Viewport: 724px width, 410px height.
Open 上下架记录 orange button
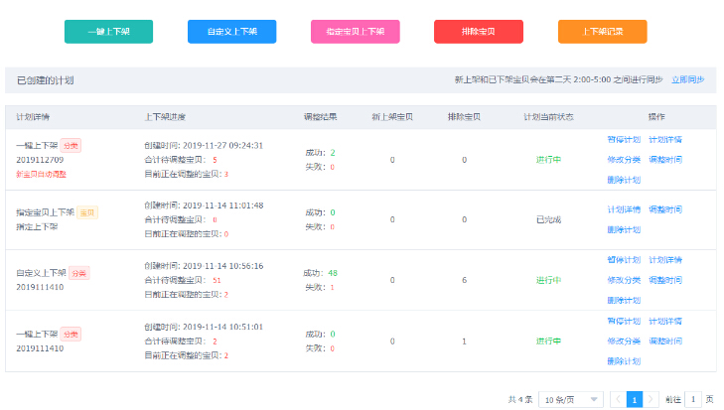[602, 32]
